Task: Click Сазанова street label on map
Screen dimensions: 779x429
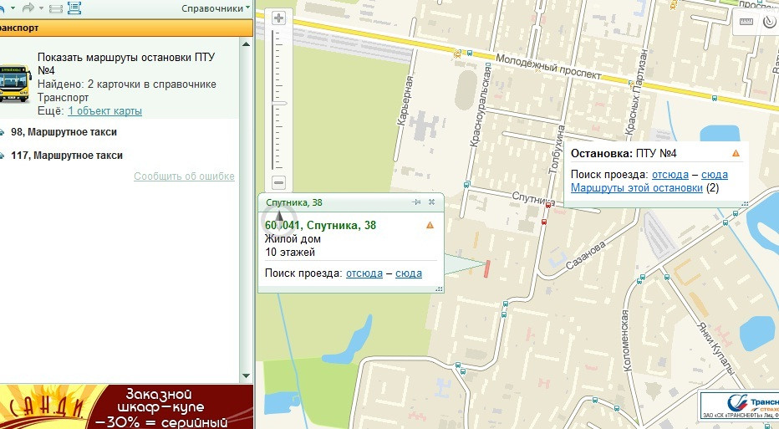Action: (586, 254)
